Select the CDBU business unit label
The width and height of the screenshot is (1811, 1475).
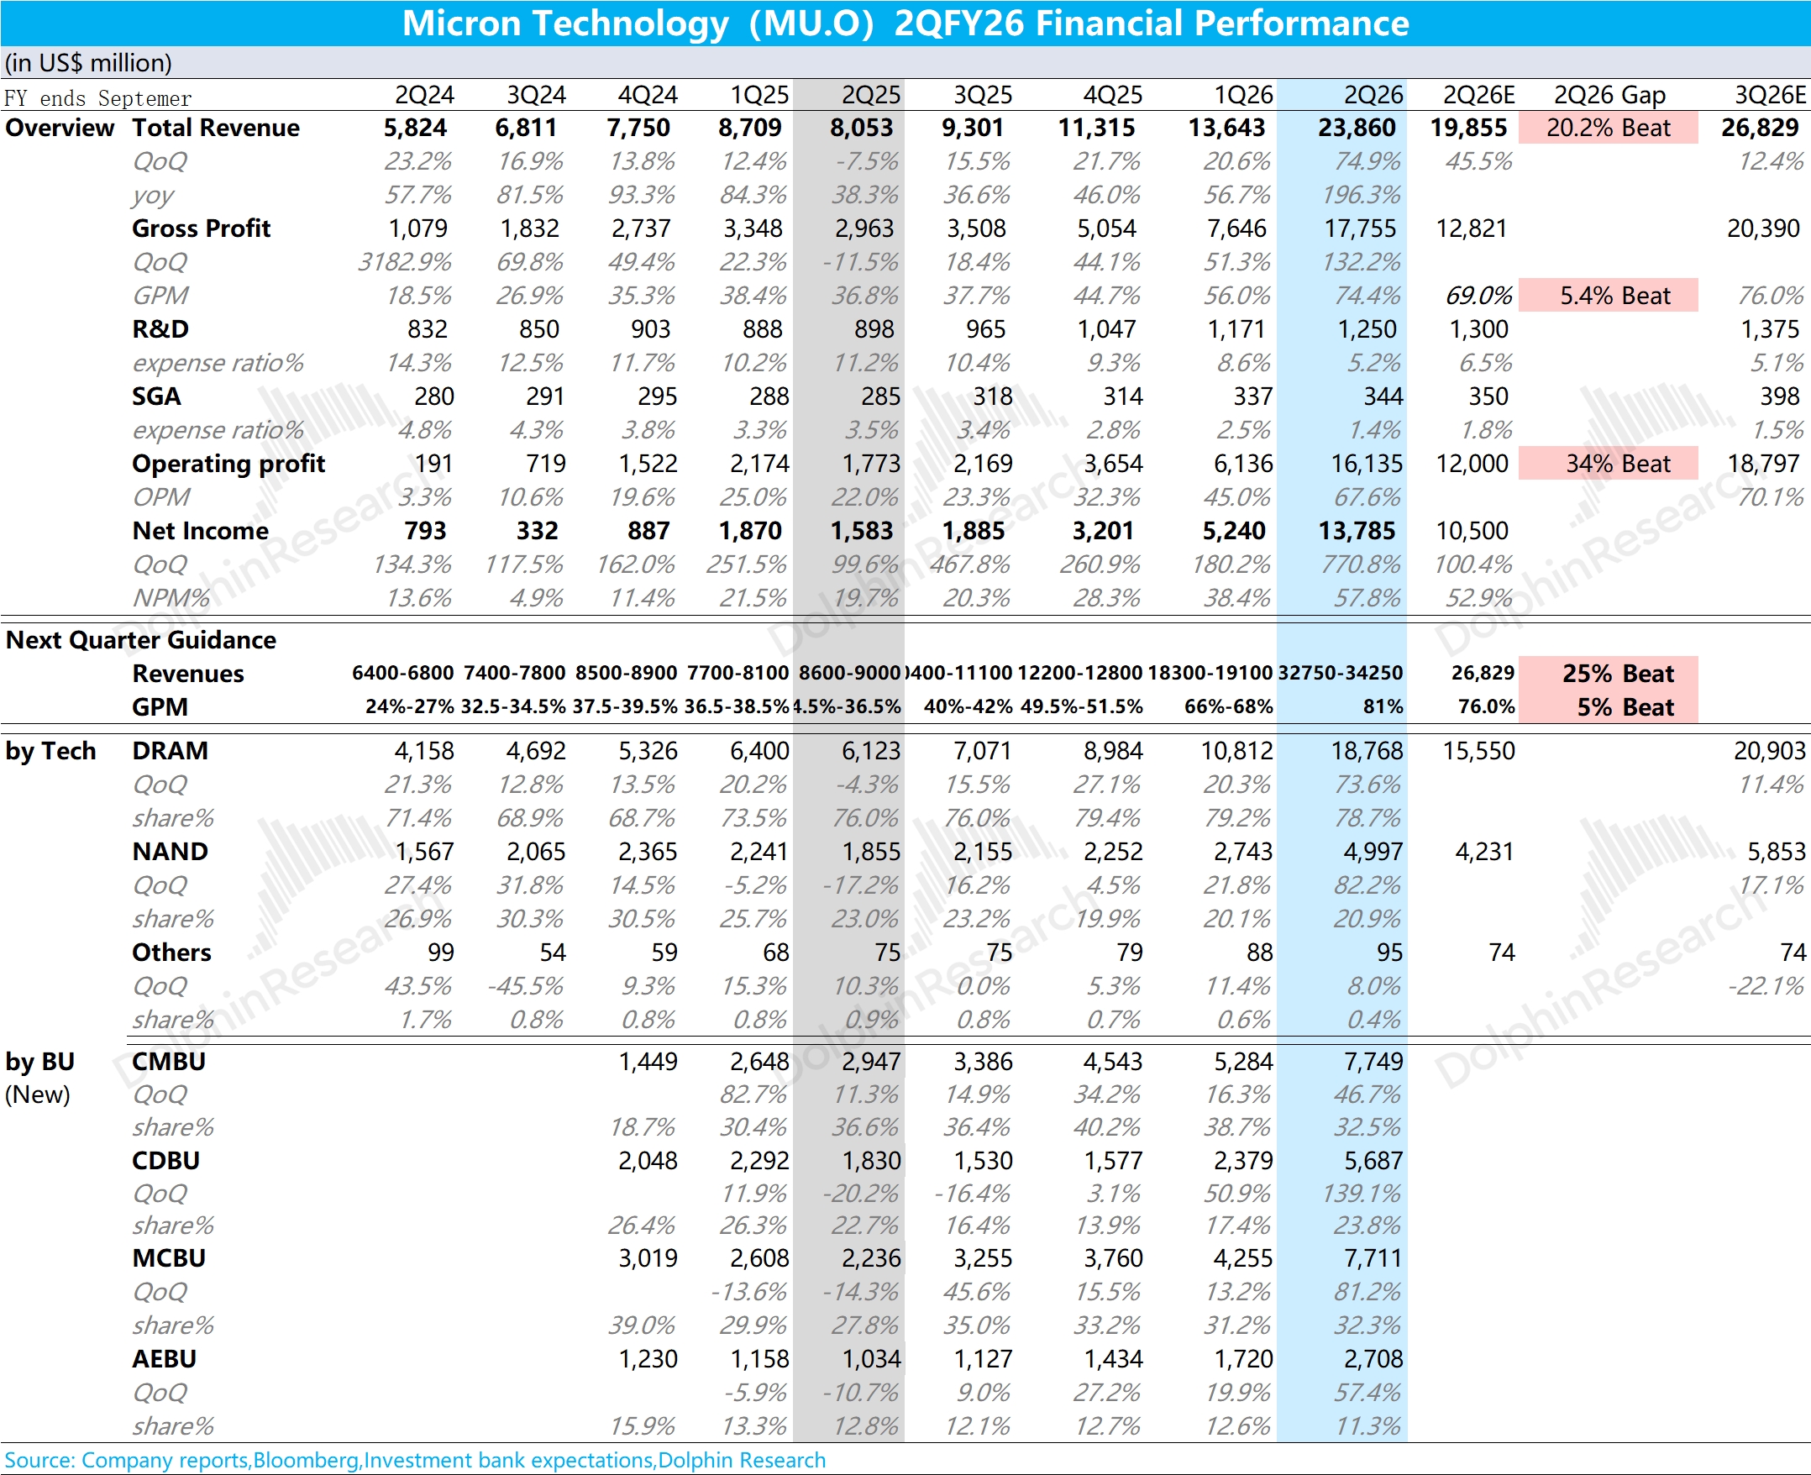tap(165, 1161)
